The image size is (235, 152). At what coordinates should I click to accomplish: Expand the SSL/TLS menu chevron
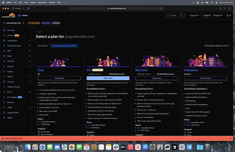point(29,61)
